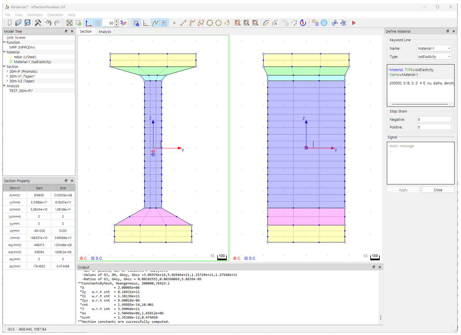
Task: Collapse the Function tree group
Action: pos(5,43)
